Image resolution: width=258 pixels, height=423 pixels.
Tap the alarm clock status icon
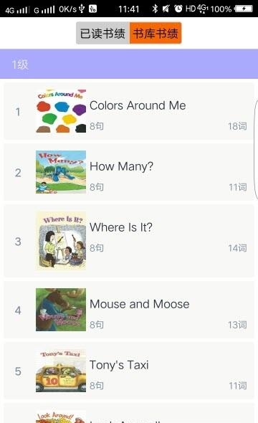click(178, 9)
